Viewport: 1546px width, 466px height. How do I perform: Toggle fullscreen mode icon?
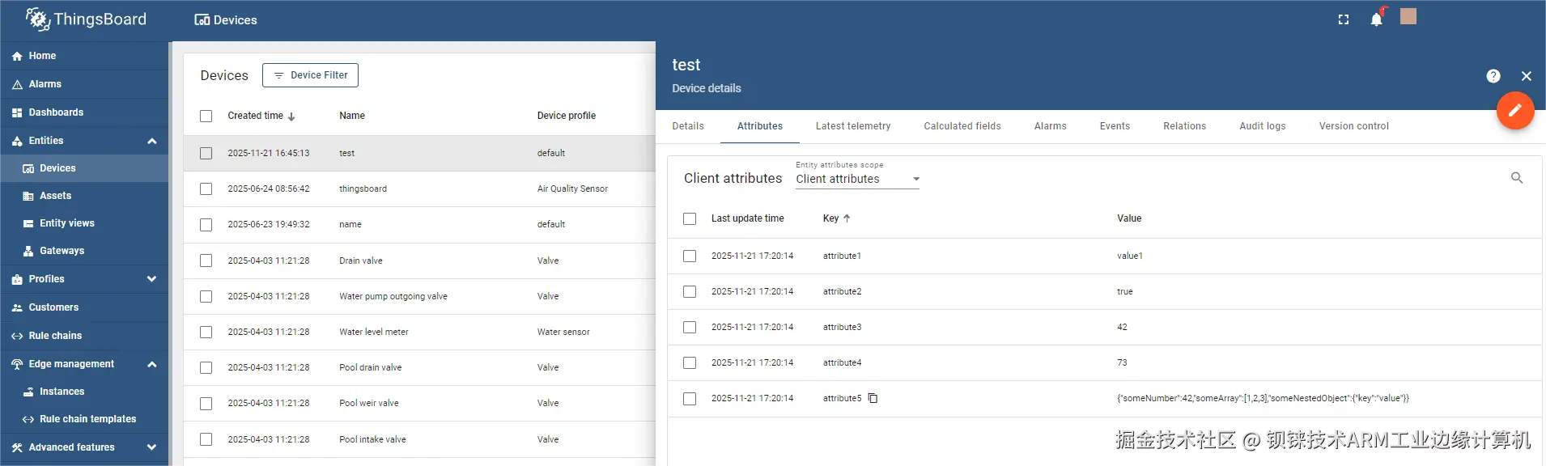pyautogui.click(x=1344, y=19)
